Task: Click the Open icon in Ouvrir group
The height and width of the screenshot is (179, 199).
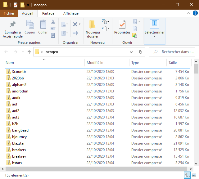Action: click(x=135, y=22)
